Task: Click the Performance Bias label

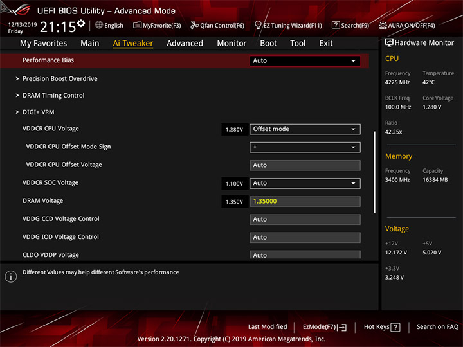Action: 48,60
